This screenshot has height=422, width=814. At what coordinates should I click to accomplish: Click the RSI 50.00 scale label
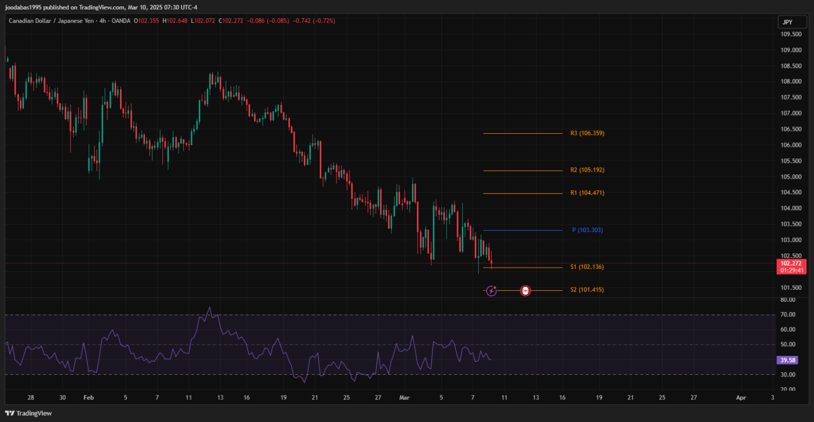(x=787, y=345)
